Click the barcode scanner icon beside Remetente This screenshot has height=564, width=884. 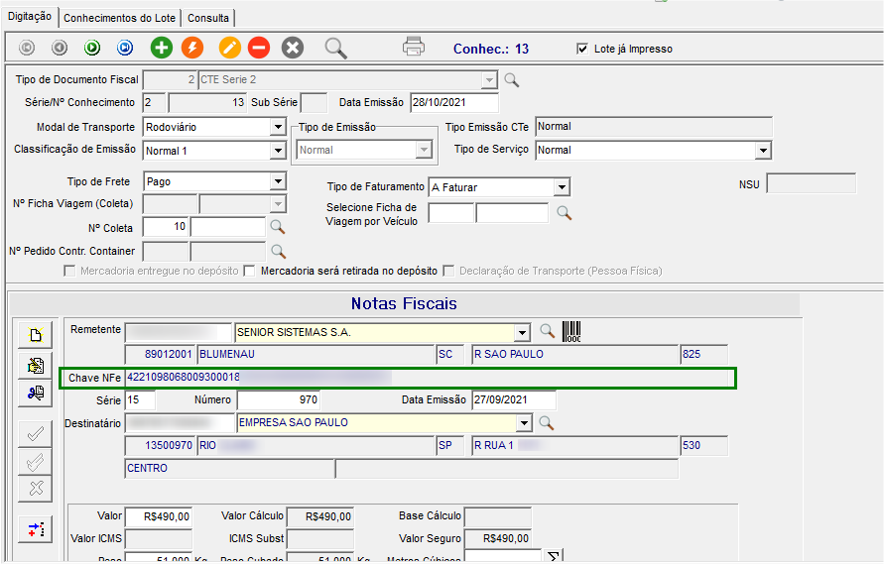(x=571, y=332)
